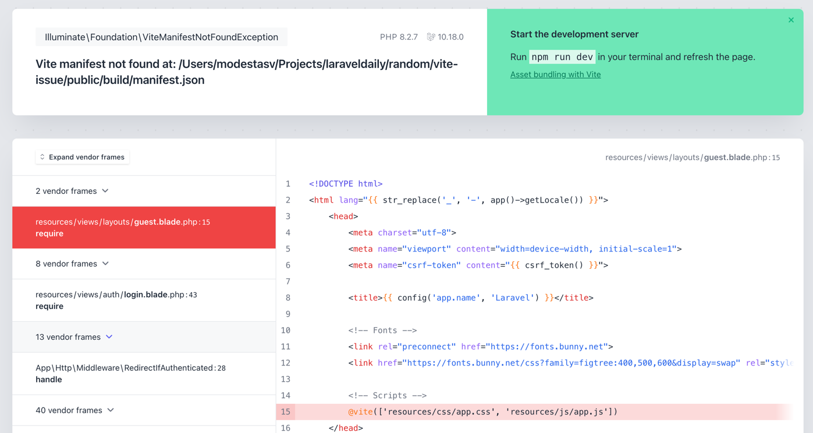
Task: Close the green solution panel
Action: (x=791, y=20)
